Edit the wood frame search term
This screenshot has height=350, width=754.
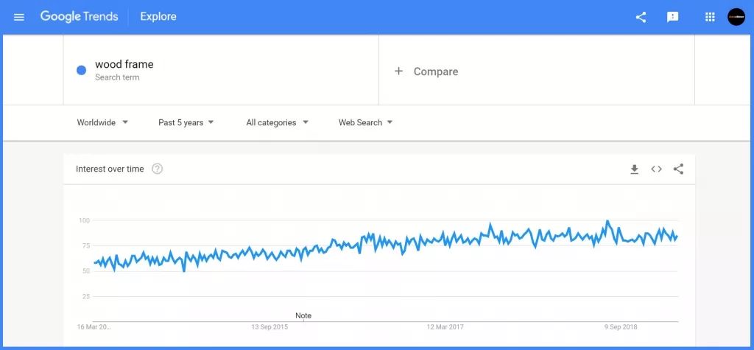[x=124, y=65]
